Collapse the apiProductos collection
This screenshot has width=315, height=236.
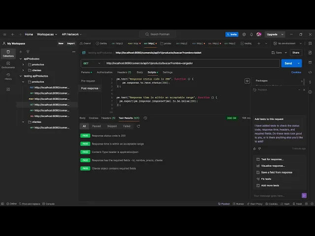(x=21, y=59)
